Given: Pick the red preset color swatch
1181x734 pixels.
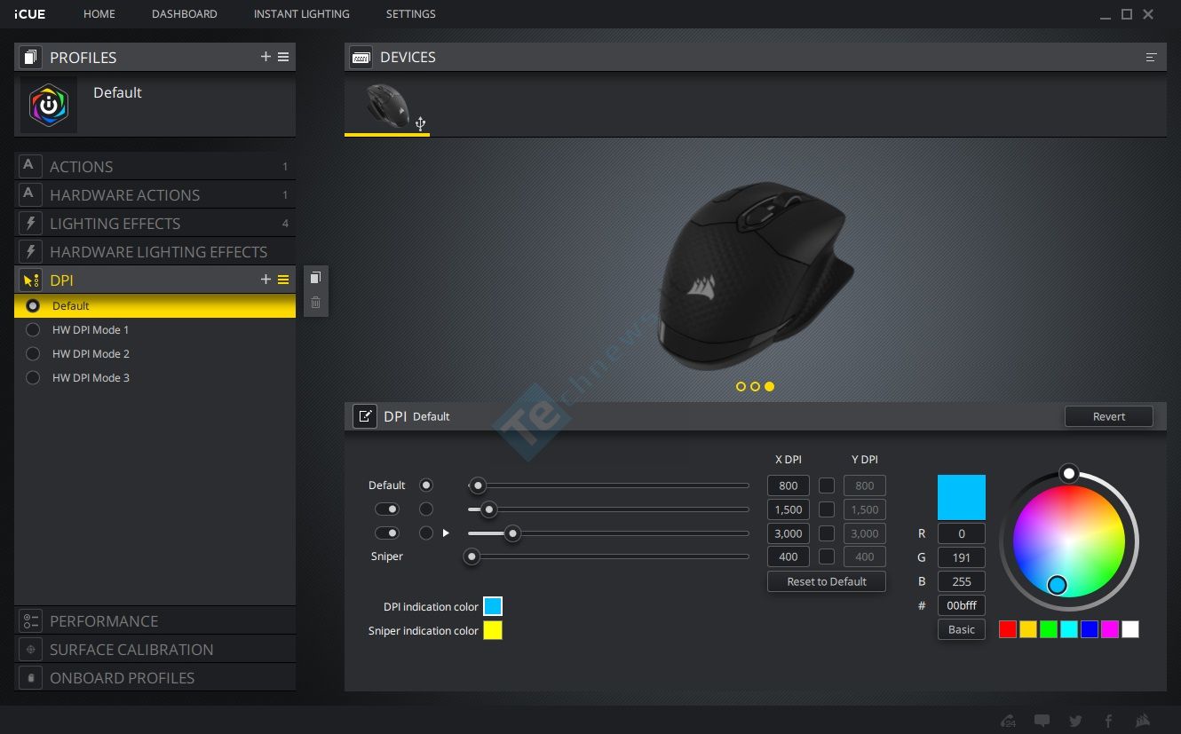Looking at the screenshot, I should pyautogui.click(x=1008, y=629).
